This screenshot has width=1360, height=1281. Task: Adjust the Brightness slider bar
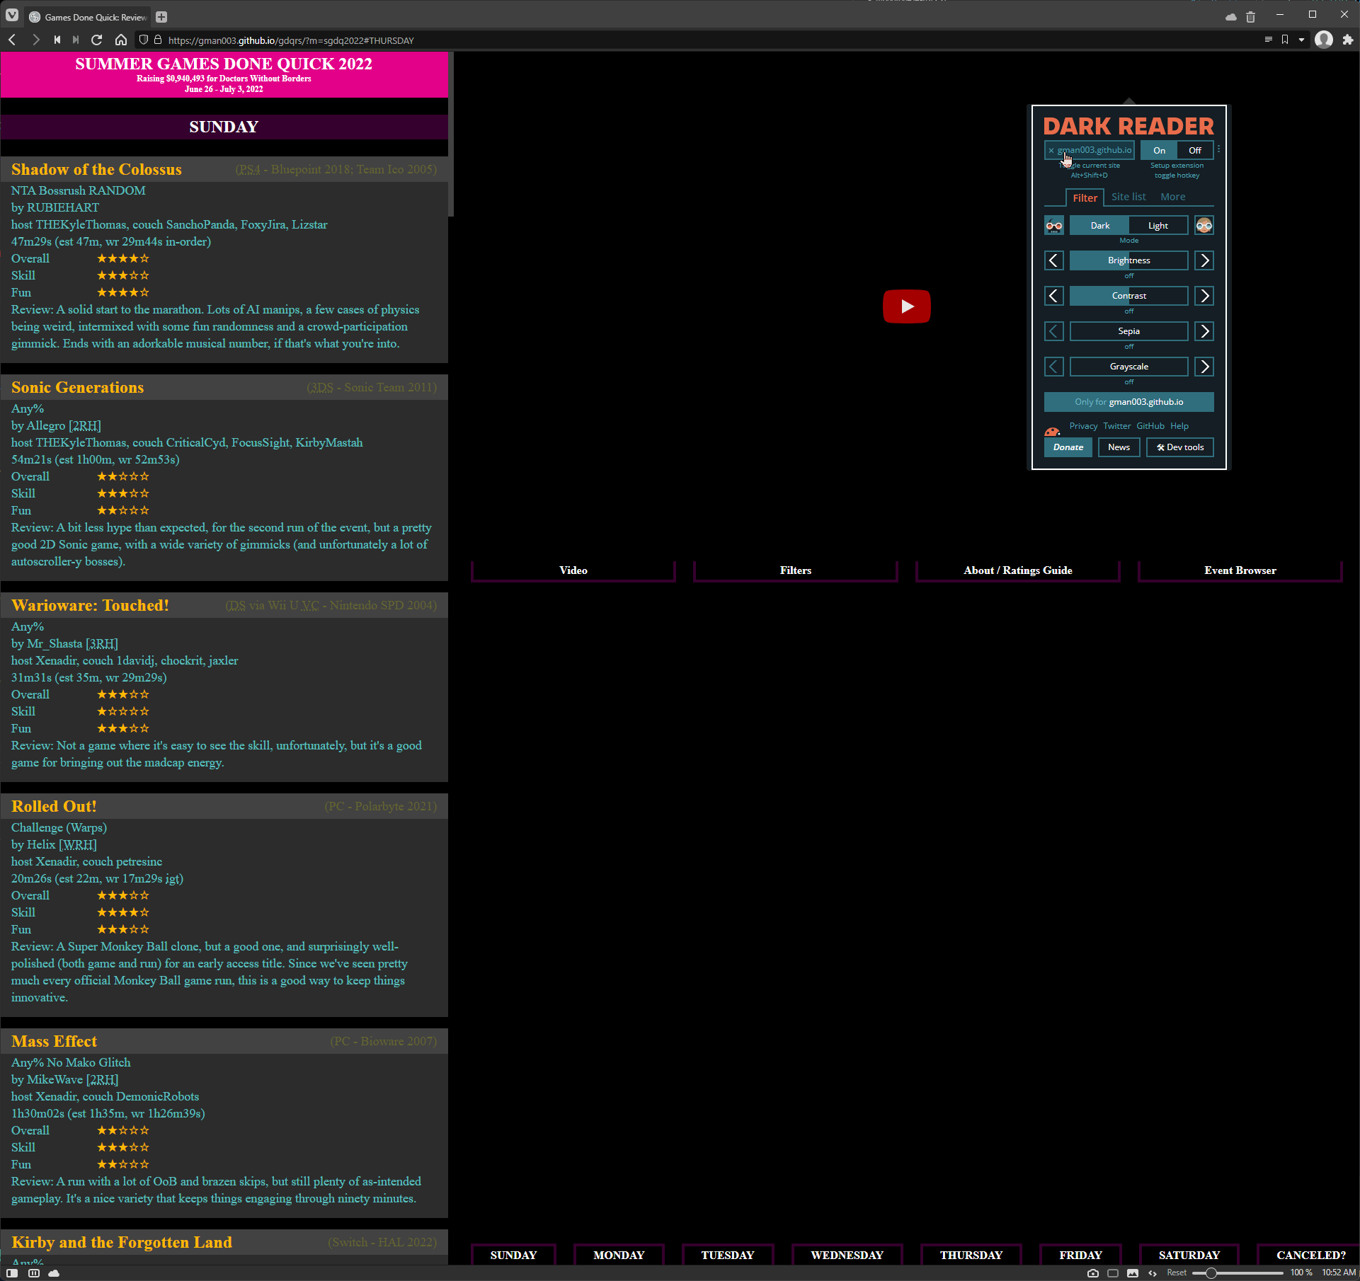point(1128,260)
